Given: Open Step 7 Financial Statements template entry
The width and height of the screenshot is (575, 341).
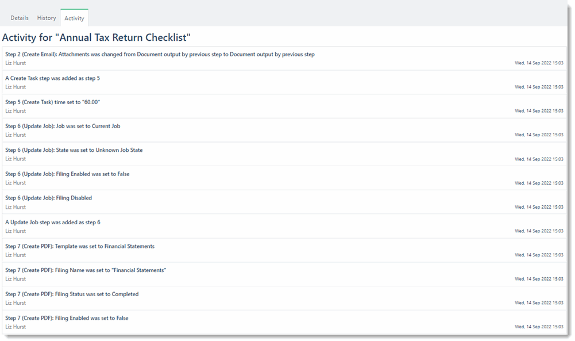Looking at the screenshot, I should 80,246.
